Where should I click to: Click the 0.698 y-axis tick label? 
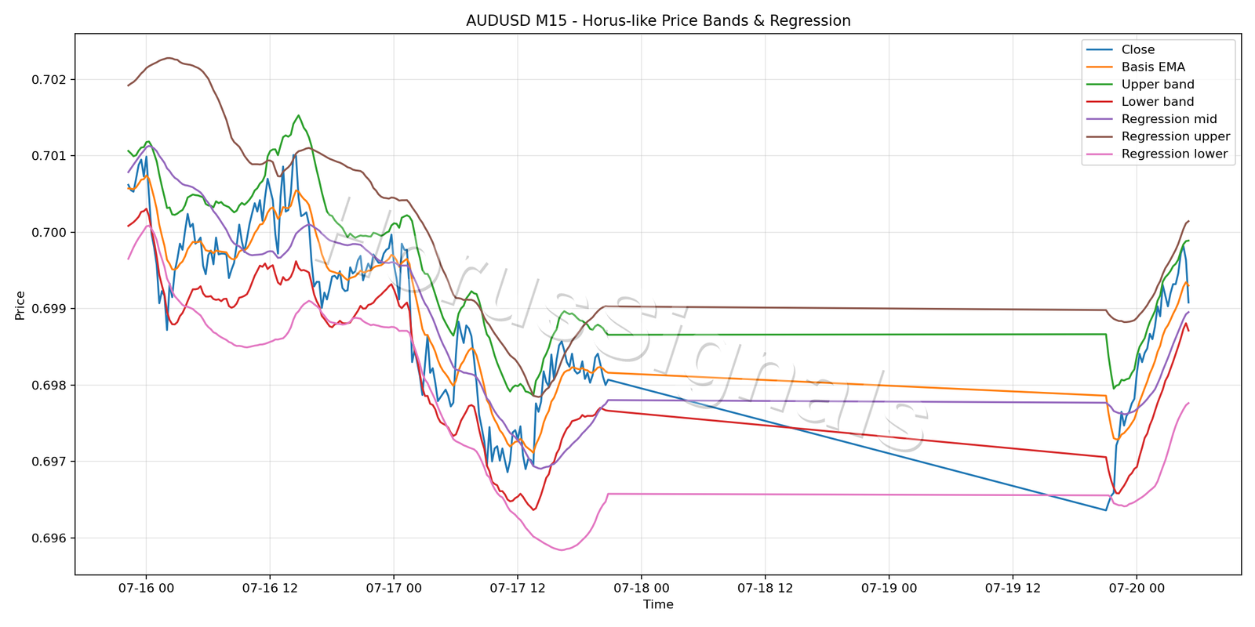[x=49, y=386]
